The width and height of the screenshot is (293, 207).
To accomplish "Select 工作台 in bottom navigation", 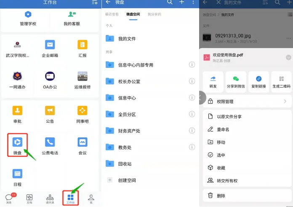I will 70,197.
